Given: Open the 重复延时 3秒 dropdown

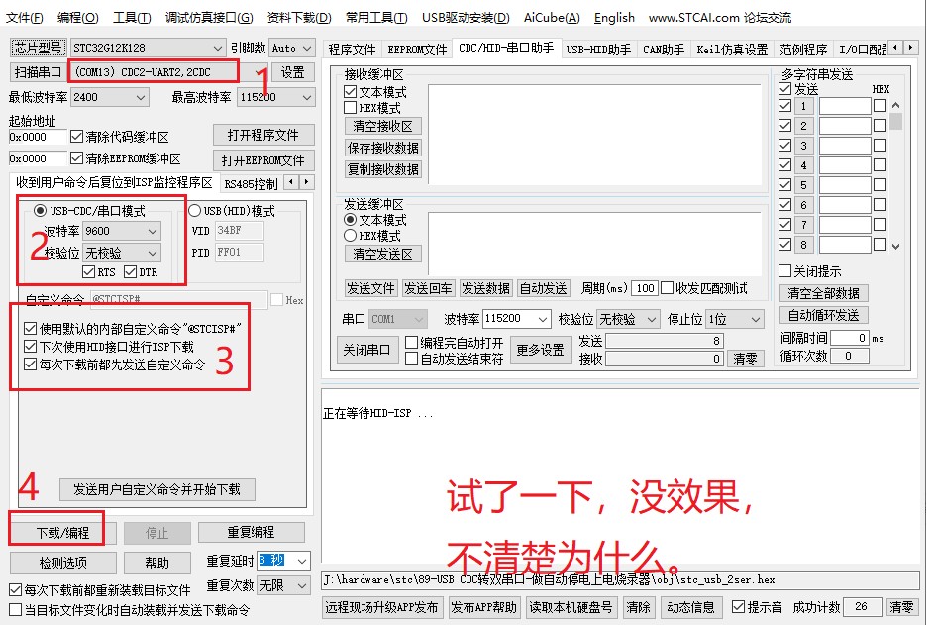Looking at the screenshot, I should pos(301,561).
